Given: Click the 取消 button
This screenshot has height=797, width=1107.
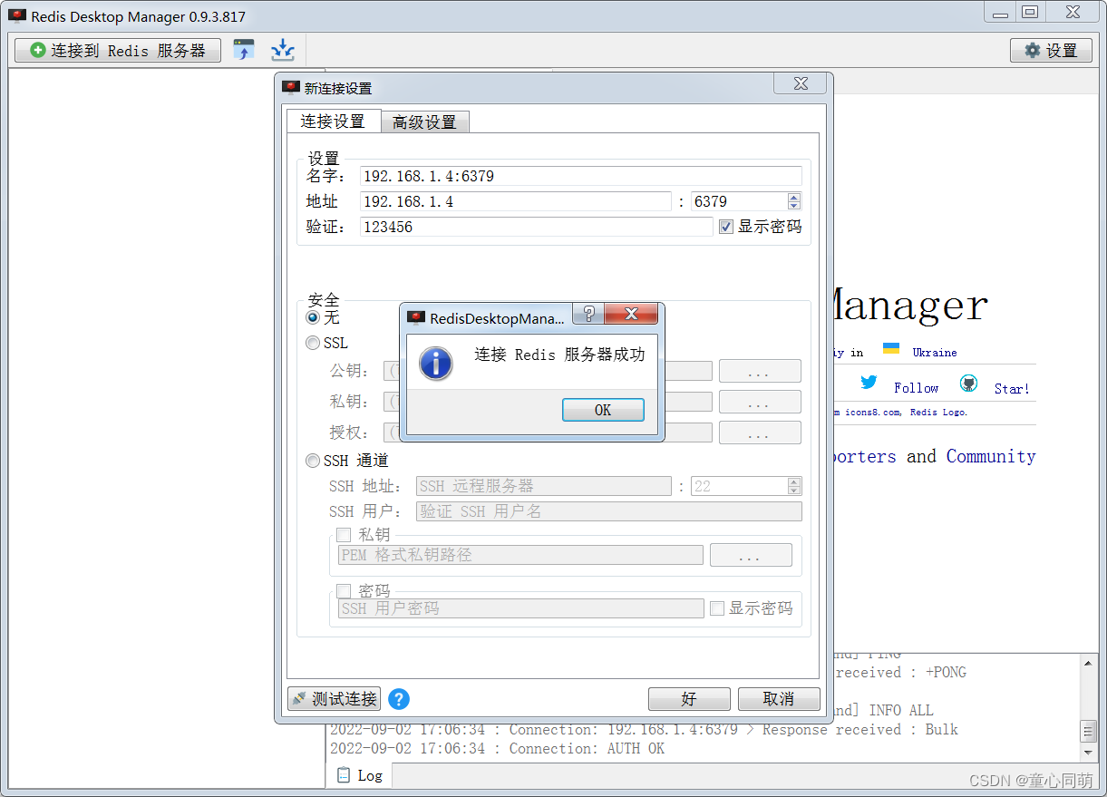Looking at the screenshot, I should (779, 699).
